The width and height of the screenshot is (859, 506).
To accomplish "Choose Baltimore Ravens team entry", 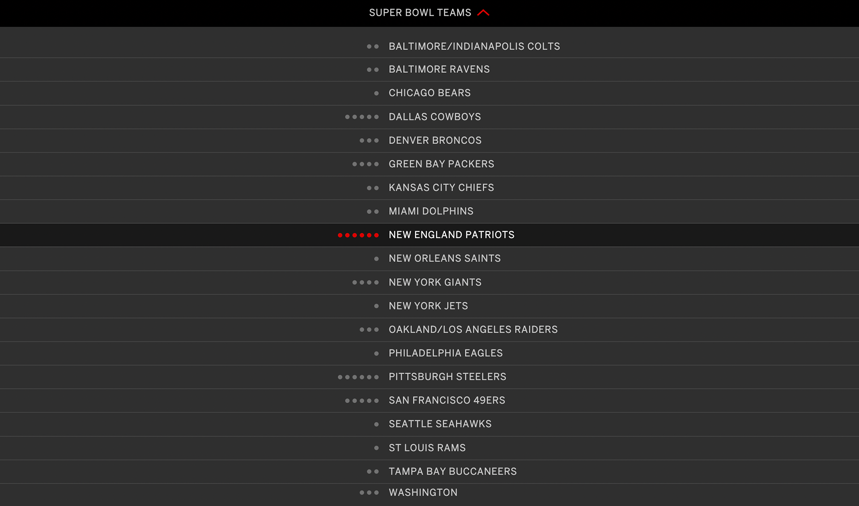I will pos(439,69).
